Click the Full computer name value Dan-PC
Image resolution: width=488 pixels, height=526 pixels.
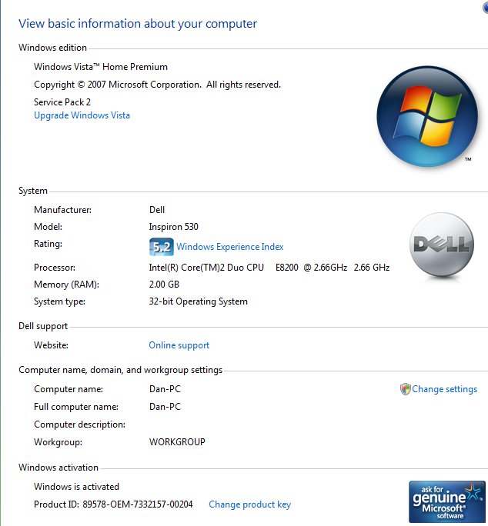click(x=165, y=407)
